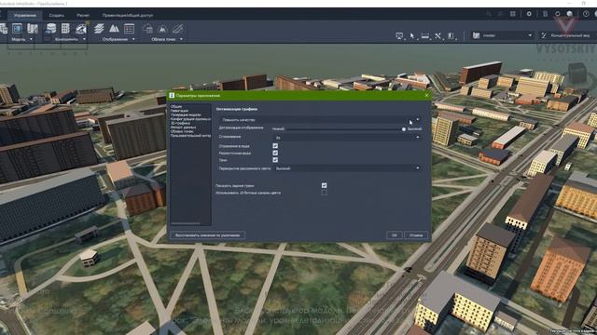Click the grid icon in the top-right bar

(x=513, y=14)
